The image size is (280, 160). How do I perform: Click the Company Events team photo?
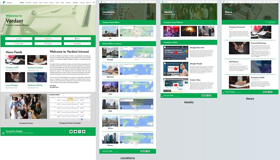[x=26, y=106]
